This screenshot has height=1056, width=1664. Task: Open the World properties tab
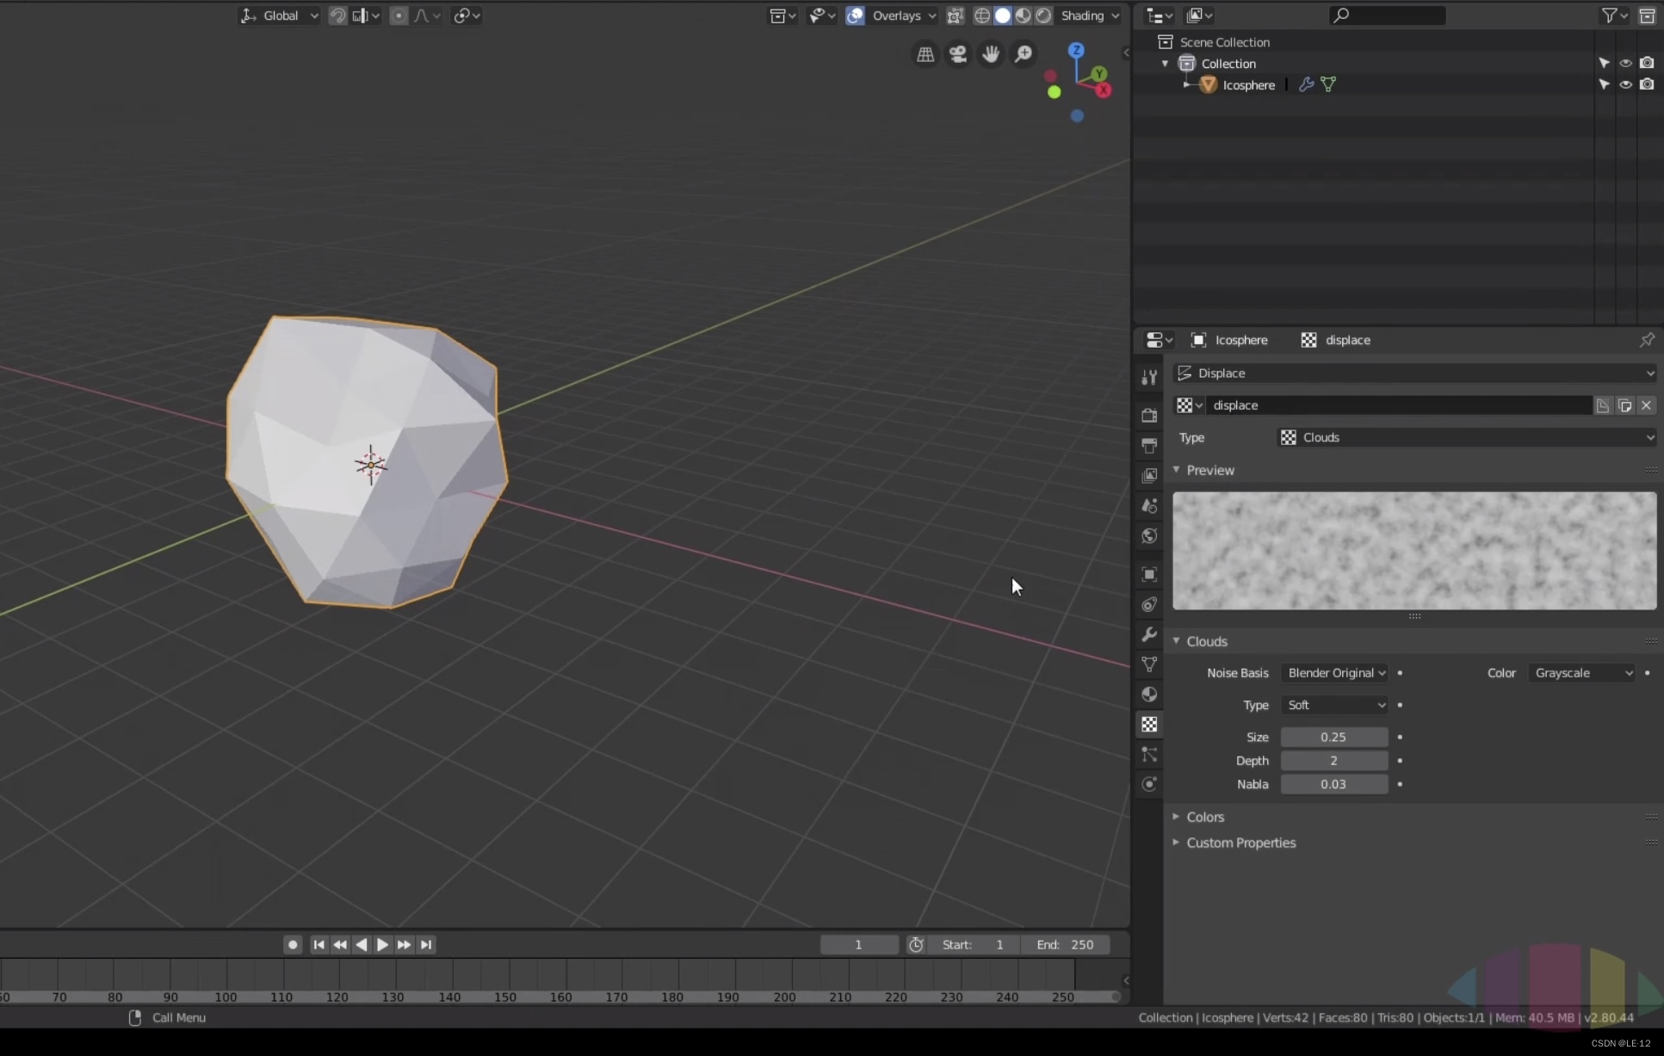tap(1149, 536)
